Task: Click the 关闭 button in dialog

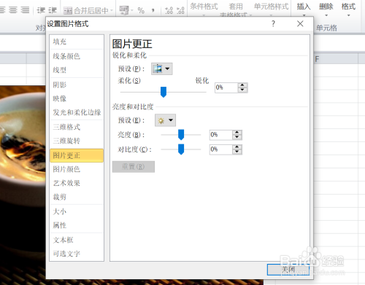Action: click(288, 270)
